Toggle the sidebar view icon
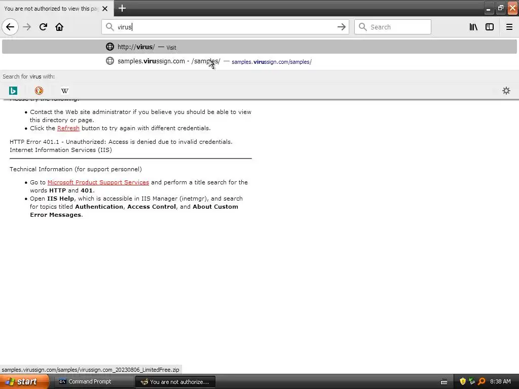Viewport: 519px width, 389px height. pos(490,27)
